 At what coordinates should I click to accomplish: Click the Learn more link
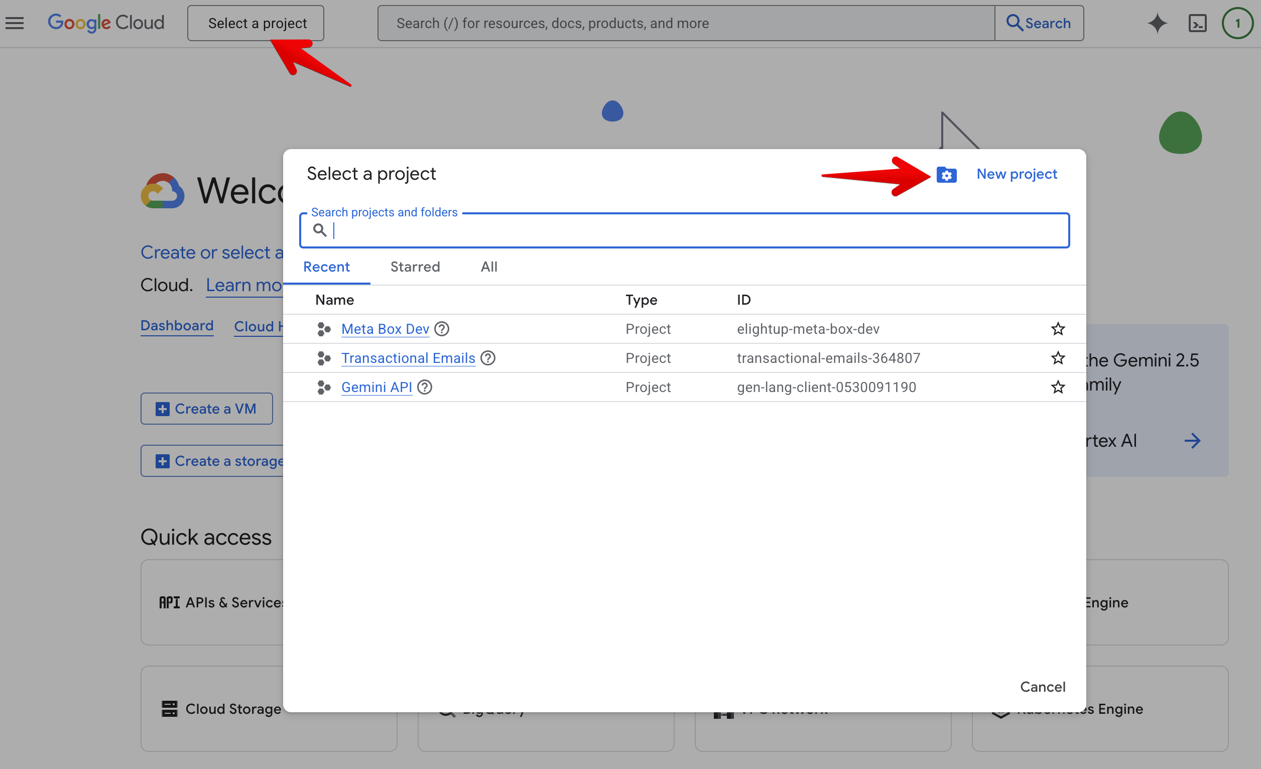pyautogui.click(x=244, y=285)
